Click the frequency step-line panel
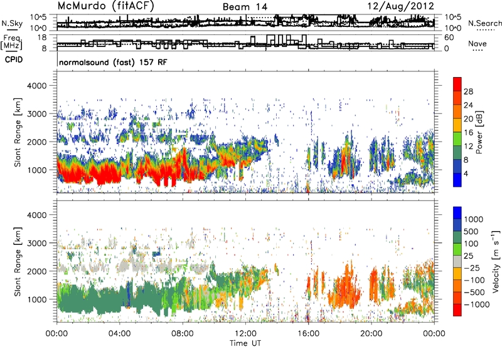 tap(245, 43)
